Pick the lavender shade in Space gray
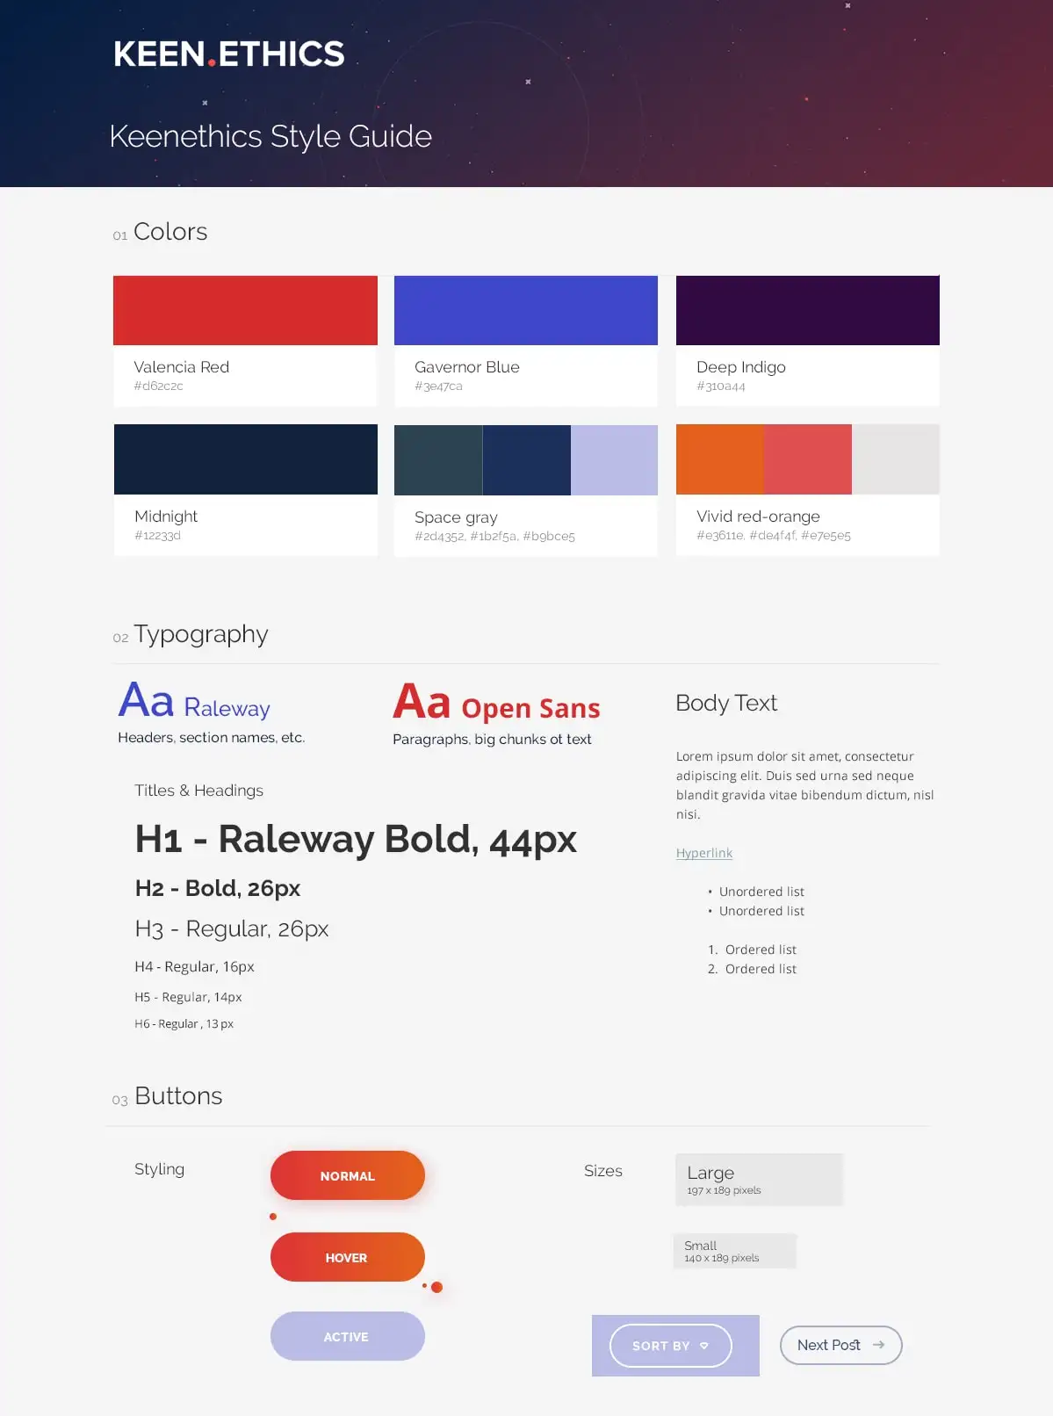 click(x=614, y=460)
